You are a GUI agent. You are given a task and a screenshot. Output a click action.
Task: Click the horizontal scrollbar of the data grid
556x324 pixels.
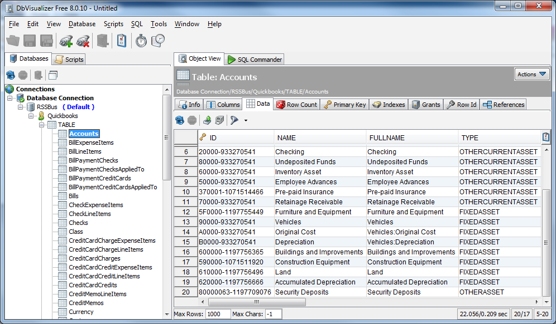click(257, 302)
